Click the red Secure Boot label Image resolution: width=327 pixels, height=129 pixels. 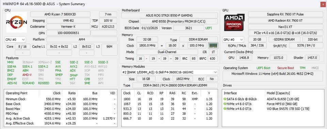(x=286, y=68)
